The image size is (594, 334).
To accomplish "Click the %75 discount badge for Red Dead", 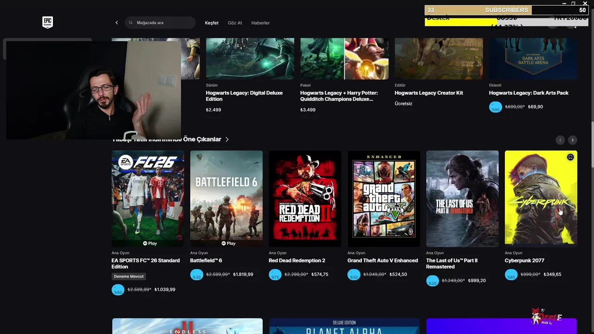I will (x=275, y=275).
